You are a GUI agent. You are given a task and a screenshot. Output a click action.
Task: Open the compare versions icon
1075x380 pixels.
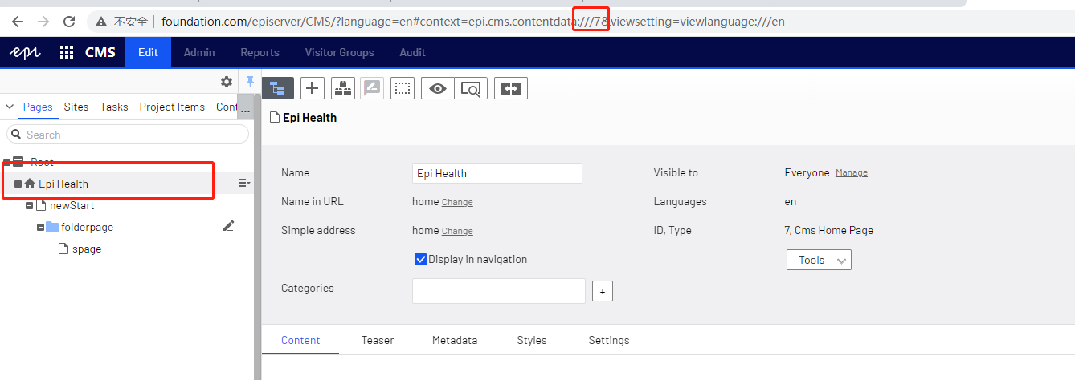pyautogui.click(x=510, y=88)
